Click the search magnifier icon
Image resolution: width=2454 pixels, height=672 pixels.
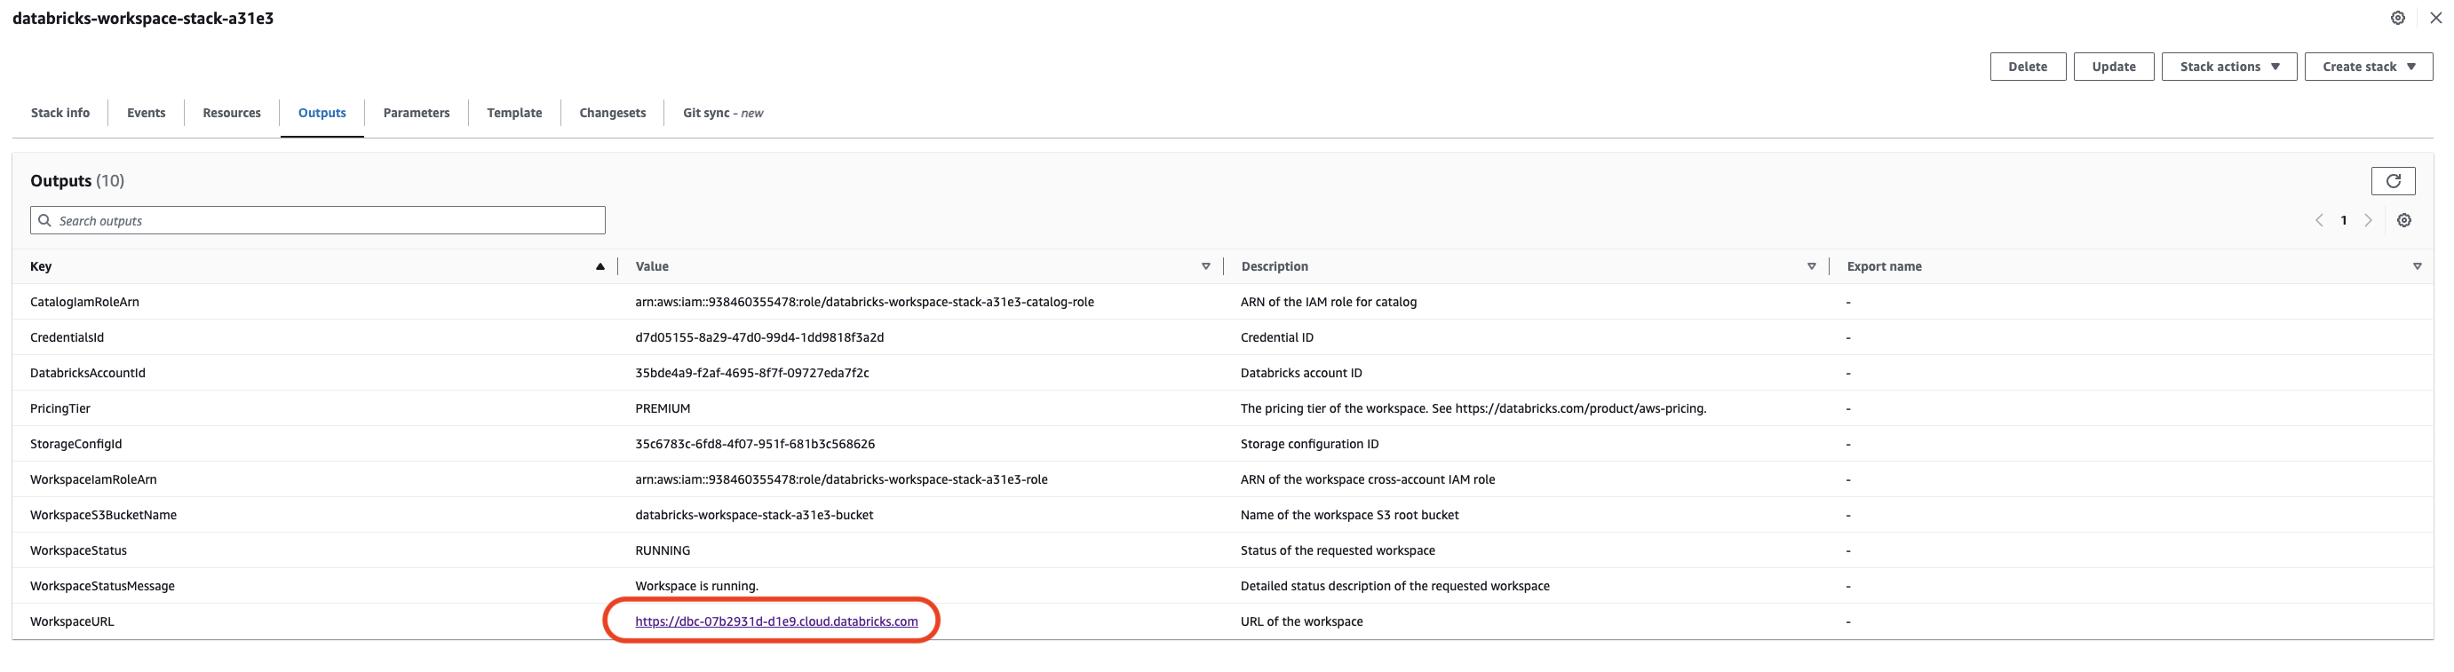[44, 221]
